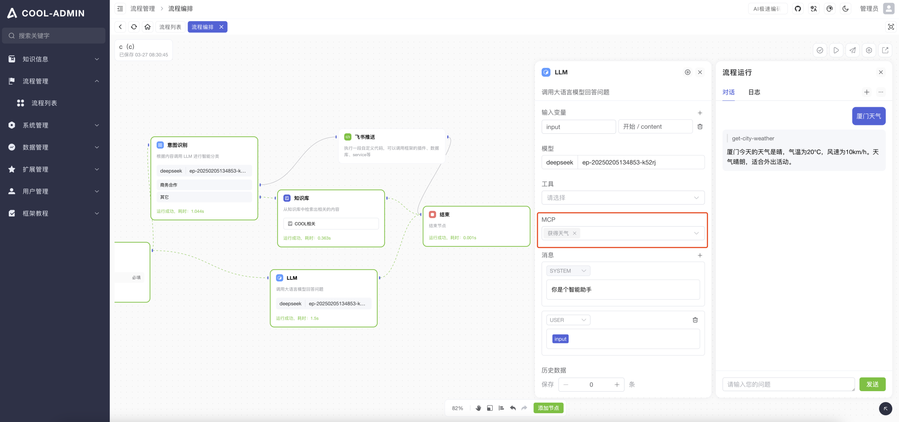Click the question input field

(788, 384)
